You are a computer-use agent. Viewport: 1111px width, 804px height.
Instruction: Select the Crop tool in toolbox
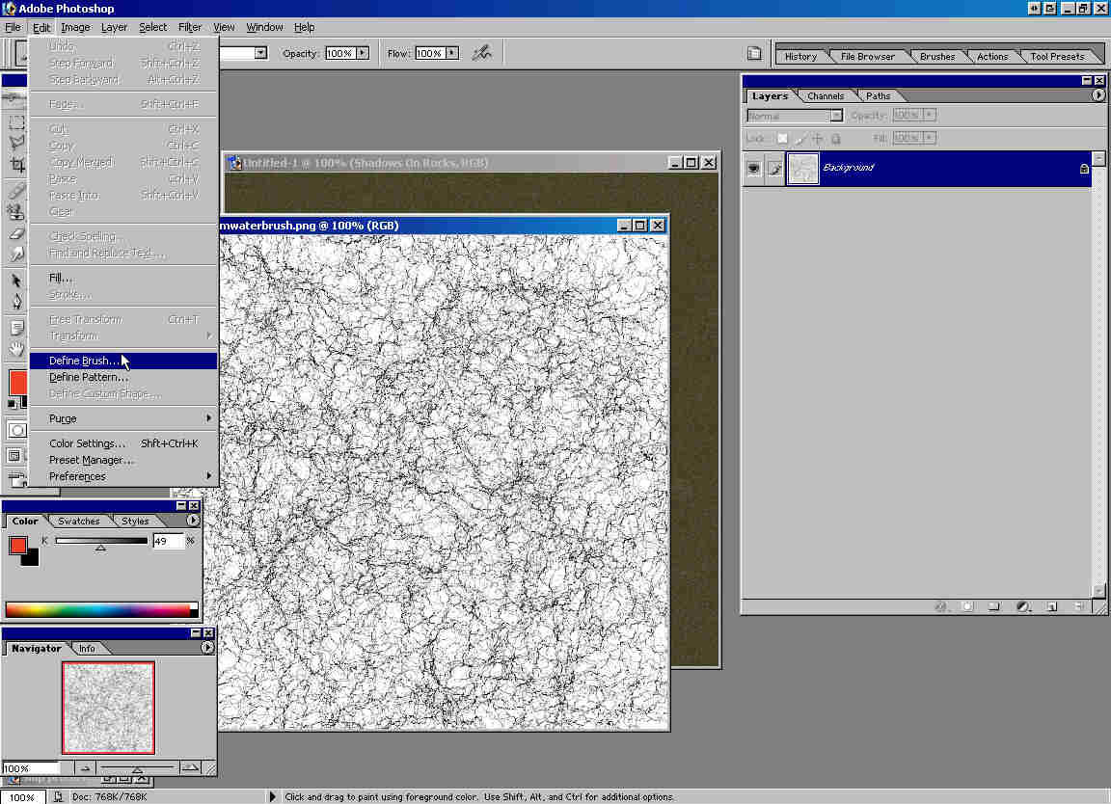pyautogui.click(x=16, y=165)
